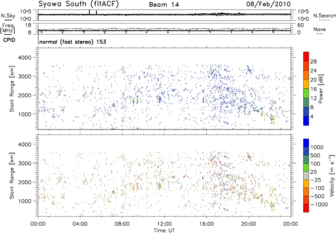Screen dimensions: 336x233
Task: Click the '08:00' time axis tick label
Action: [x=122, y=224]
